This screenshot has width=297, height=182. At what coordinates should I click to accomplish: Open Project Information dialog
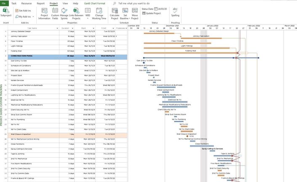(x=44, y=13)
